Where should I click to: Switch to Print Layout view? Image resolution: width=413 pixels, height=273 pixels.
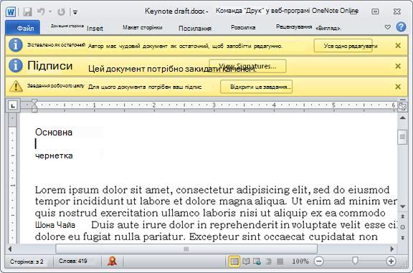click(x=234, y=262)
